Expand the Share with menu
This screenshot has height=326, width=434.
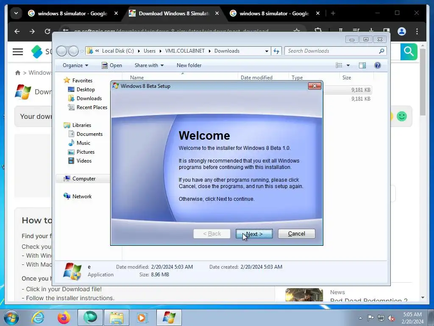[x=149, y=65]
